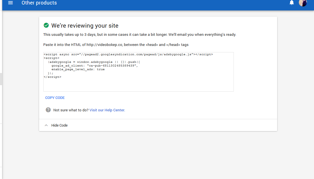Open the Visit our Help Center link

tap(107, 110)
